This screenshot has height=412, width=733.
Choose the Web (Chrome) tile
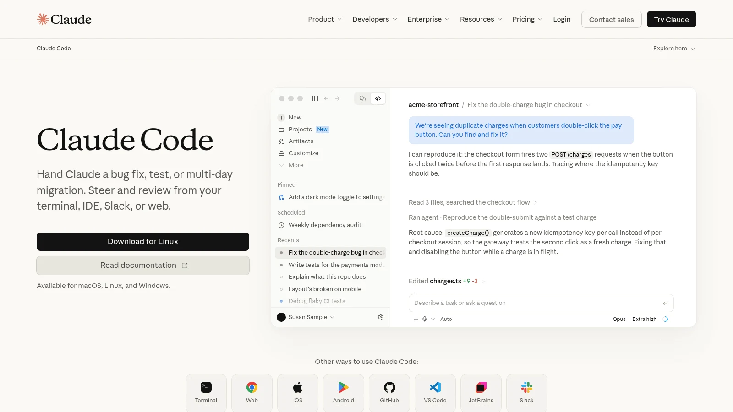click(252, 393)
